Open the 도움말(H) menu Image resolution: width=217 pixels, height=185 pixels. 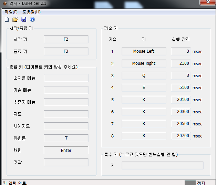[31, 12]
